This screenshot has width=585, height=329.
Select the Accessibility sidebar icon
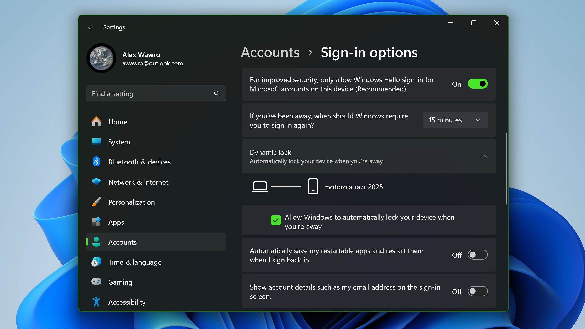pyautogui.click(x=96, y=302)
